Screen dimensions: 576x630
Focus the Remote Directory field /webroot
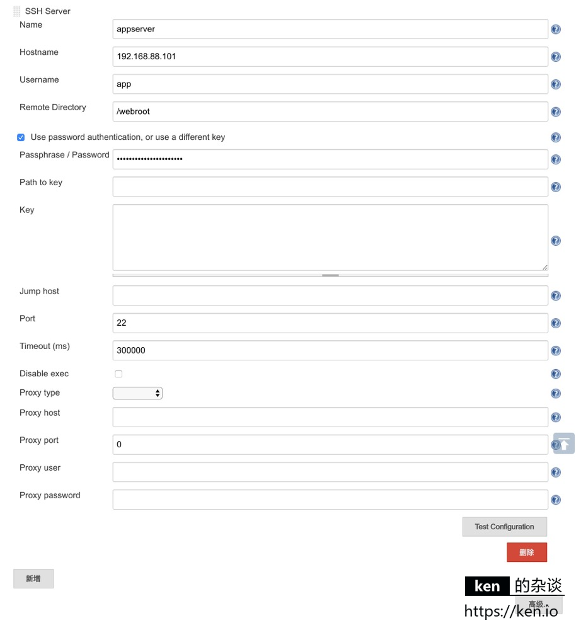[330, 112]
